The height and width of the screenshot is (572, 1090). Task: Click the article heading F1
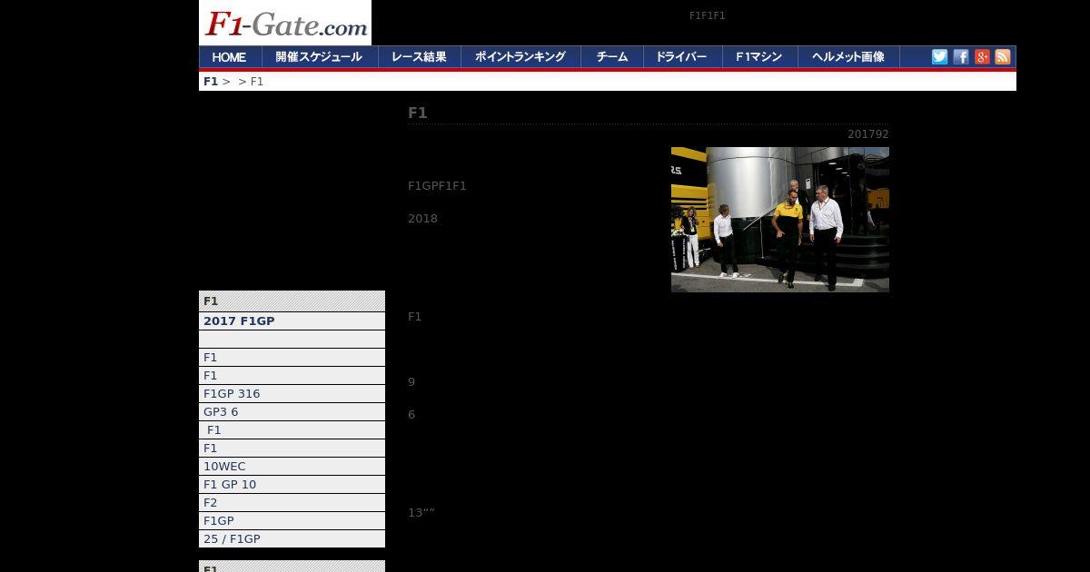coord(418,113)
